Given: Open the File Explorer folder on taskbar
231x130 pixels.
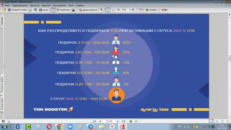Looking at the screenshot, I should [101, 127].
